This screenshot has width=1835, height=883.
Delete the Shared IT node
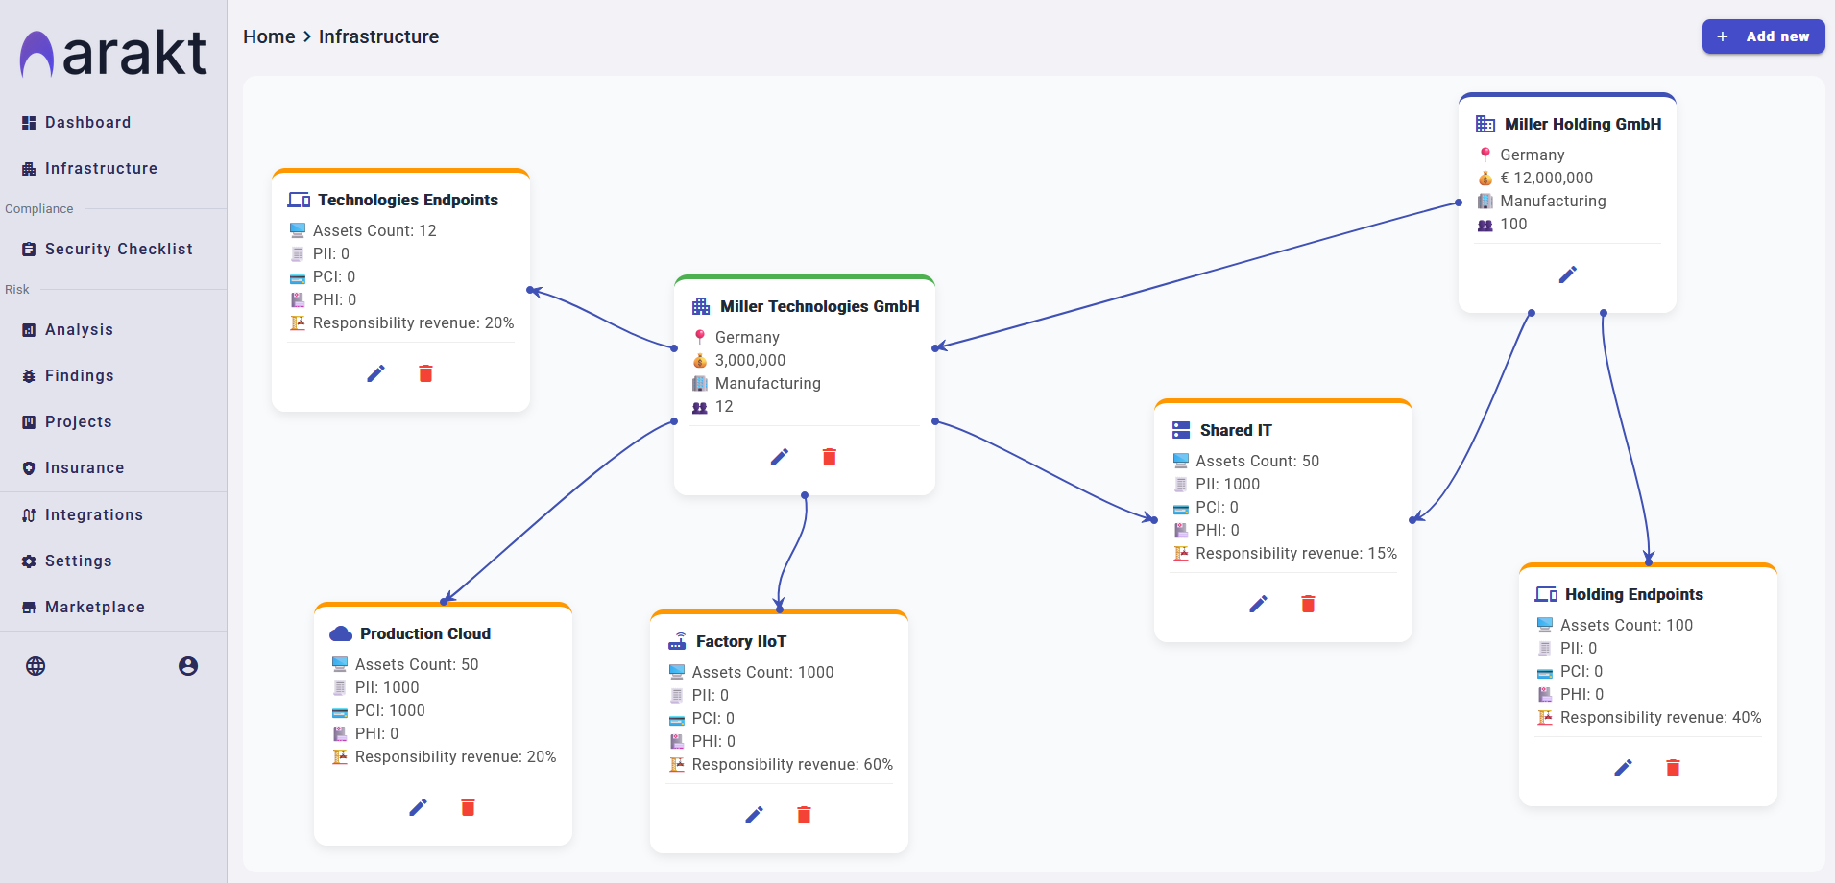point(1307,604)
